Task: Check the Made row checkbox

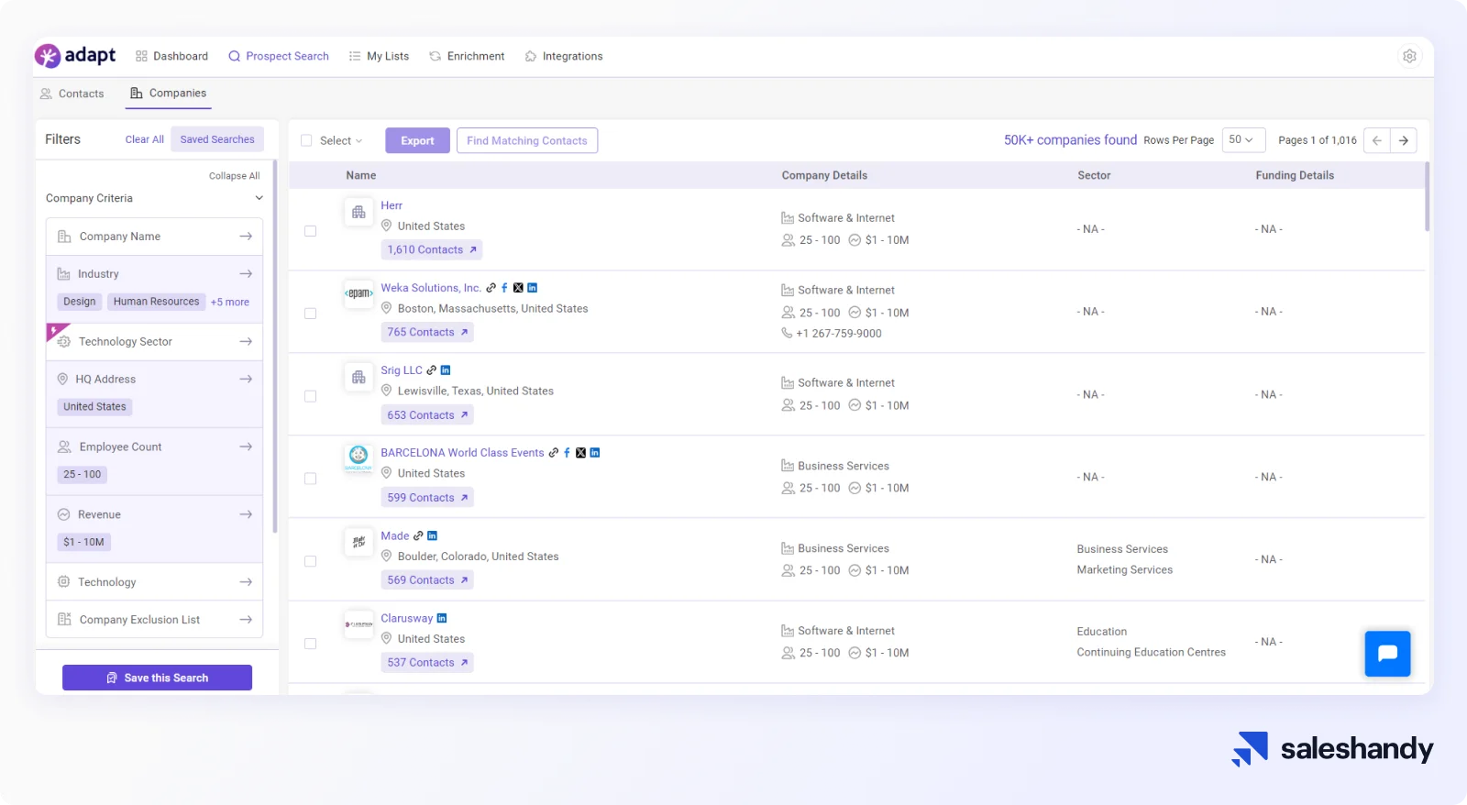Action: 311,561
